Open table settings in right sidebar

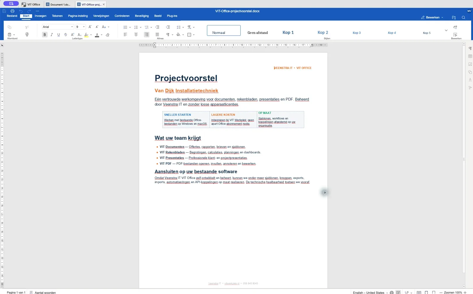[470, 56]
